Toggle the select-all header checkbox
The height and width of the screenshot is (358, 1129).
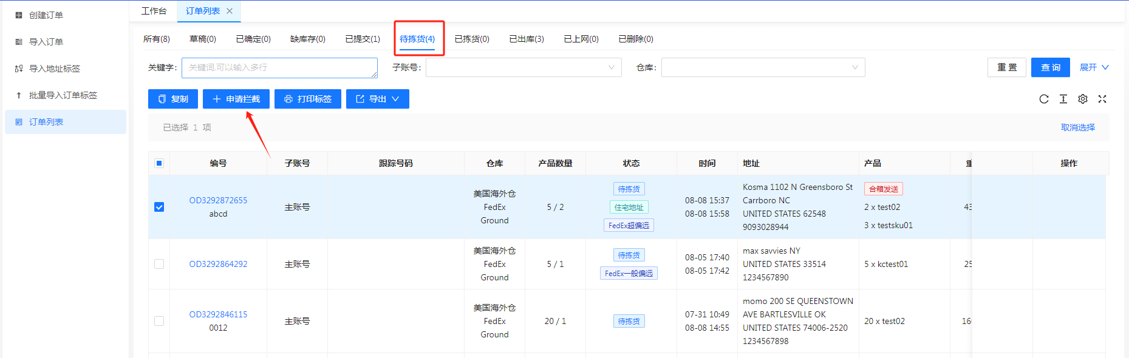tap(159, 163)
